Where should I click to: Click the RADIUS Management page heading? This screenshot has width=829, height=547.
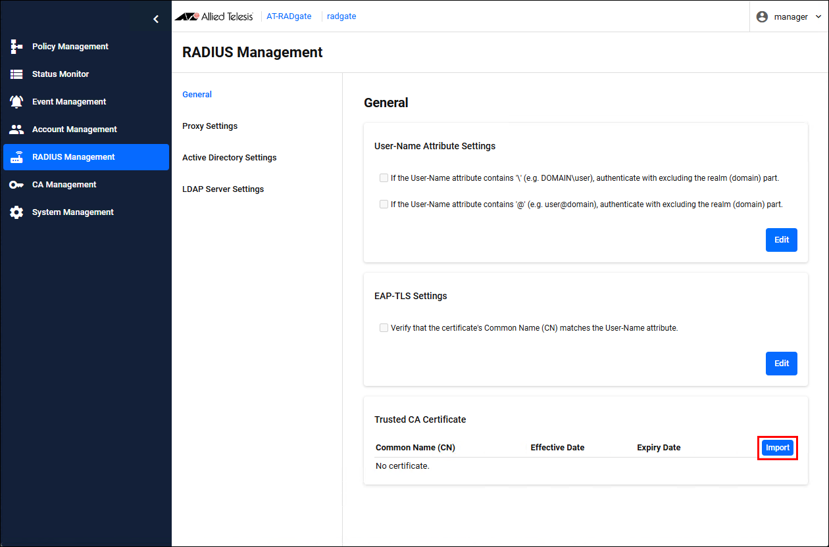(x=253, y=53)
